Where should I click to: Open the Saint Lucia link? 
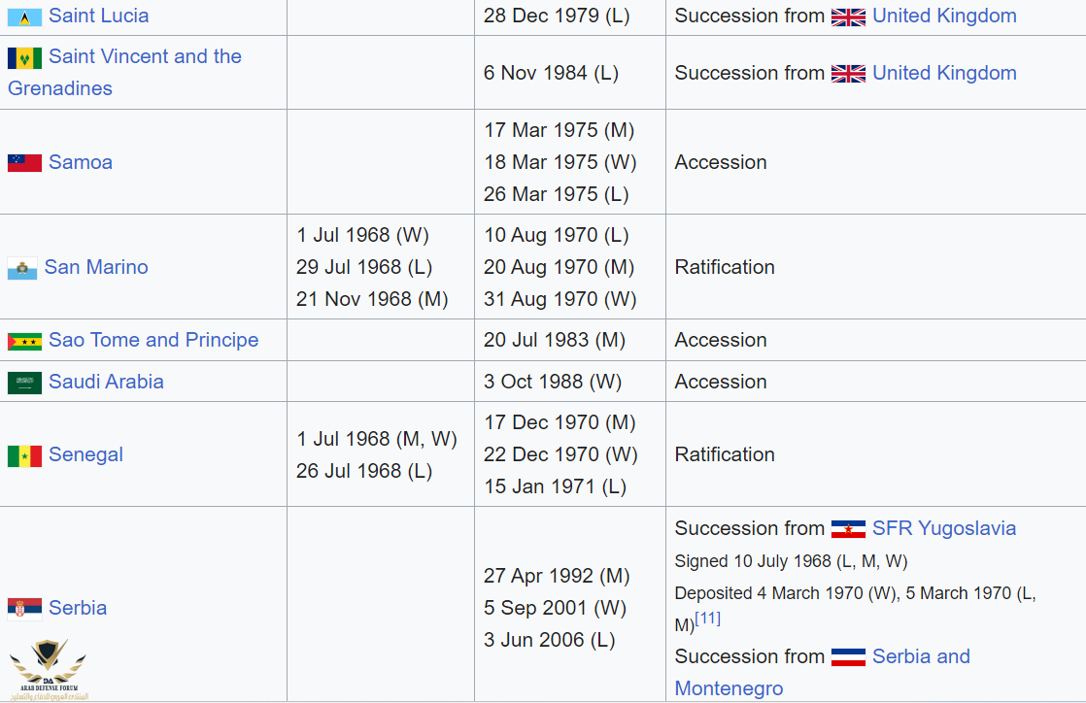pyautogui.click(x=99, y=16)
